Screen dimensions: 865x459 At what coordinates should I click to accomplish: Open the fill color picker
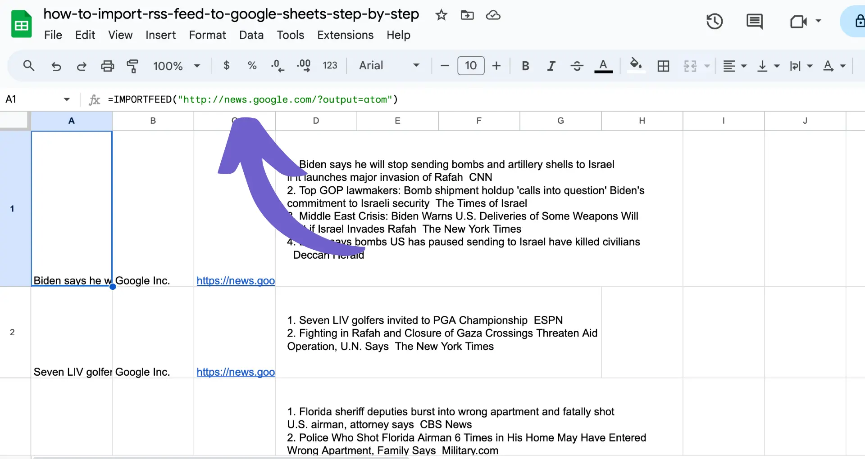point(636,66)
